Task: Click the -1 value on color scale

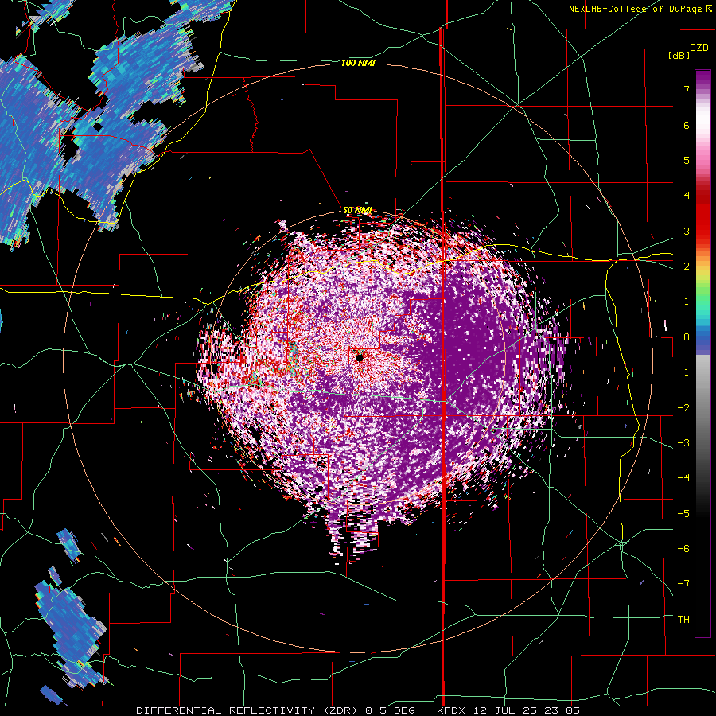Action: coord(683,372)
